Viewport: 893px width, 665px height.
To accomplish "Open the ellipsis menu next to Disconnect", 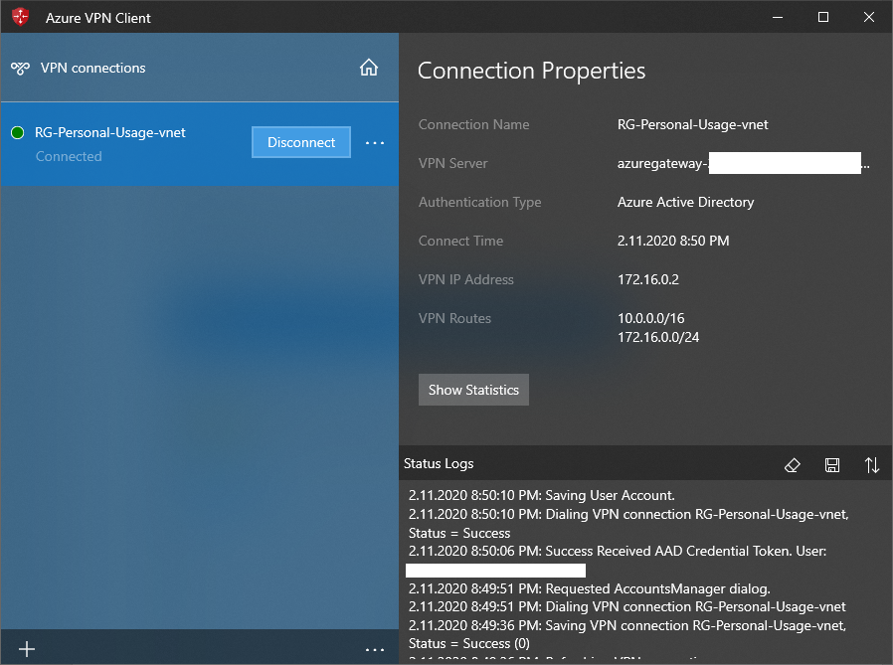I will click(x=375, y=142).
